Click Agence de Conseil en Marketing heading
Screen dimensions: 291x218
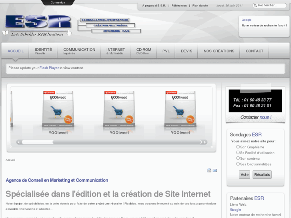(x=57, y=180)
